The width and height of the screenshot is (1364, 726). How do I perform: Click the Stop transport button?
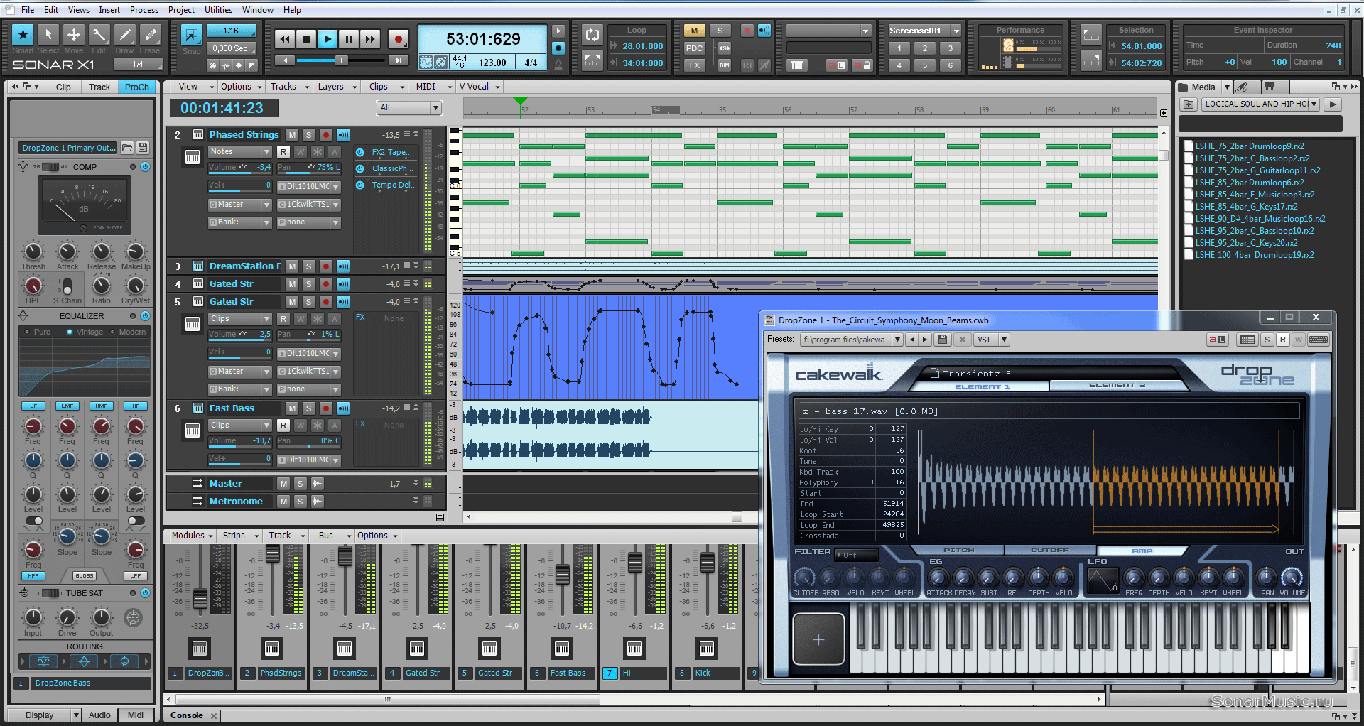coord(305,39)
